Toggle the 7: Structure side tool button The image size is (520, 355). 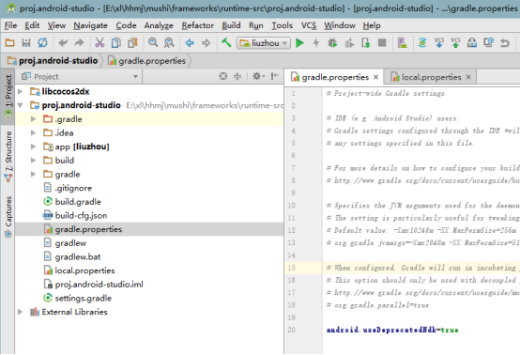pyautogui.click(x=8, y=156)
